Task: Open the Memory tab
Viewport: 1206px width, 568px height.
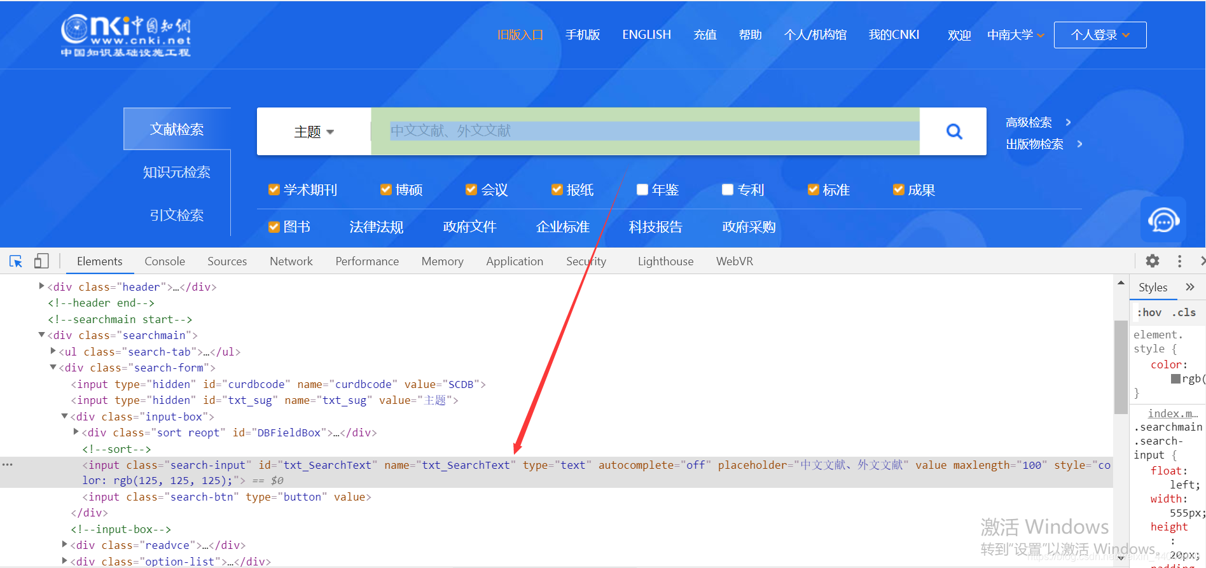Action: 442,261
